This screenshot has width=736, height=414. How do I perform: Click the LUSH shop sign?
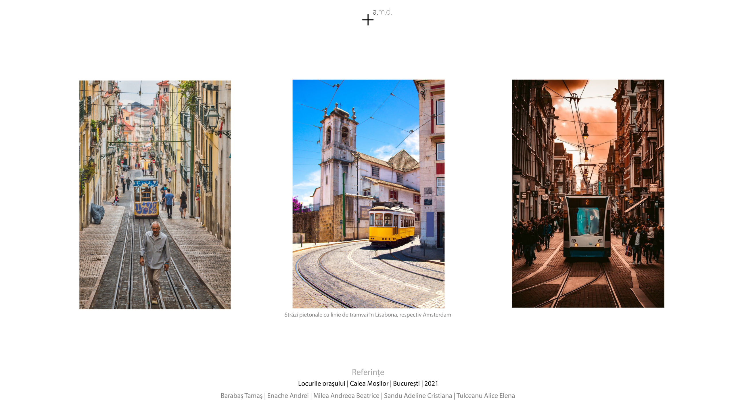(x=653, y=187)
